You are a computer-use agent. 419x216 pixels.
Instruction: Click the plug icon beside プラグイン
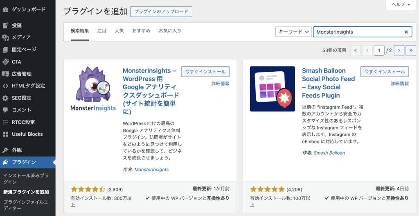pos(5,162)
